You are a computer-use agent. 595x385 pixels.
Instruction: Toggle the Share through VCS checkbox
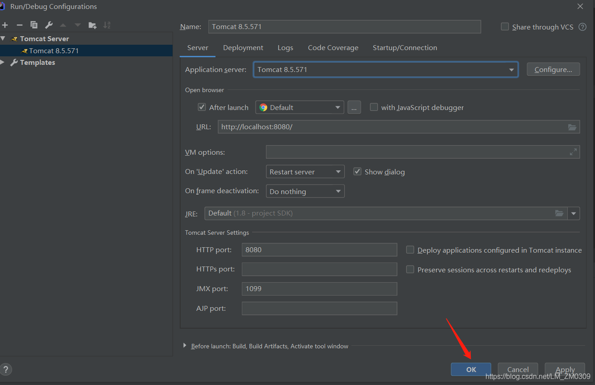point(505,27)
